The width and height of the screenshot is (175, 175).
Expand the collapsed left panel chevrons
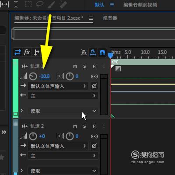click(4, 132)
